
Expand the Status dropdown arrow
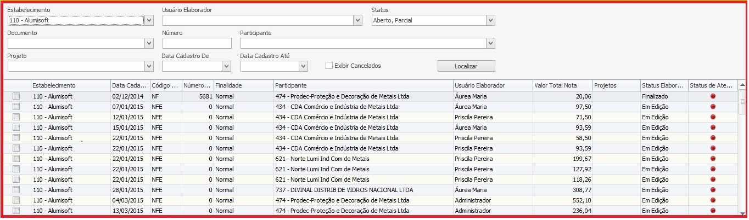click(x=490, y=20)
